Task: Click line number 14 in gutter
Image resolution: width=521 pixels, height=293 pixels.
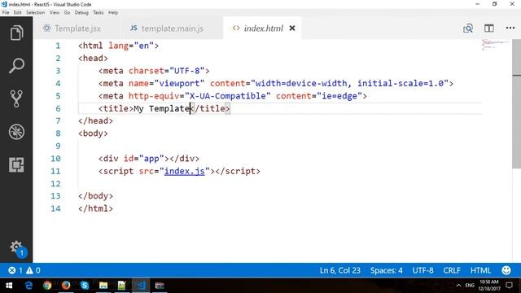Action: (x=55, y=208)
